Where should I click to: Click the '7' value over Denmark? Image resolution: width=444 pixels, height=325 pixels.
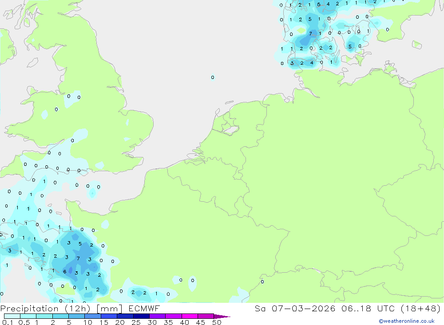tap(310, 34)
